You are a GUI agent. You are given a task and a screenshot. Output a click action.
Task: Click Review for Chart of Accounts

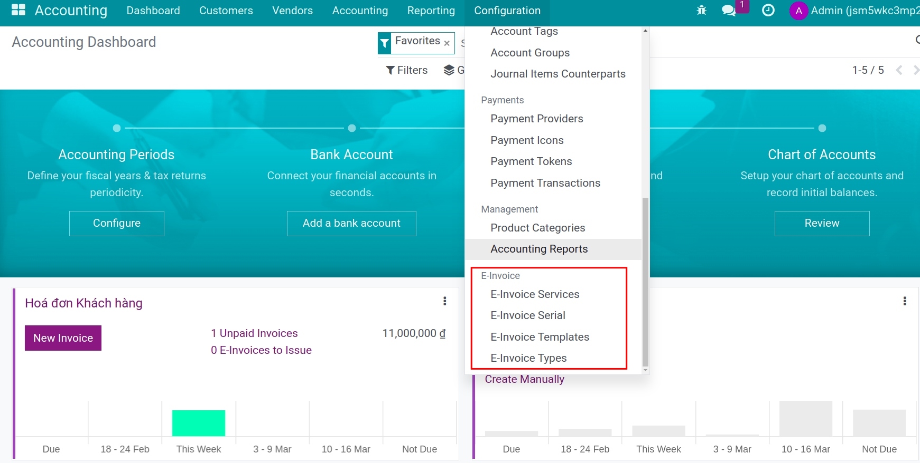[822, 223]
